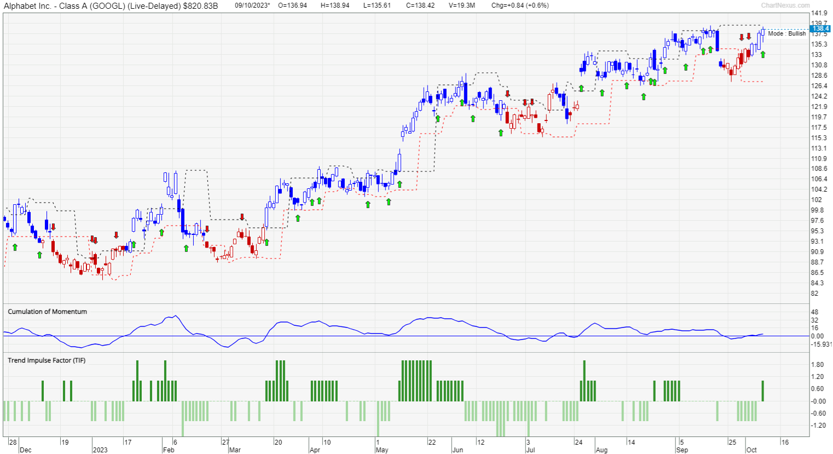Click the 117.5 price axis label
This screenshot has height=454, width=833.
point(819,128)
